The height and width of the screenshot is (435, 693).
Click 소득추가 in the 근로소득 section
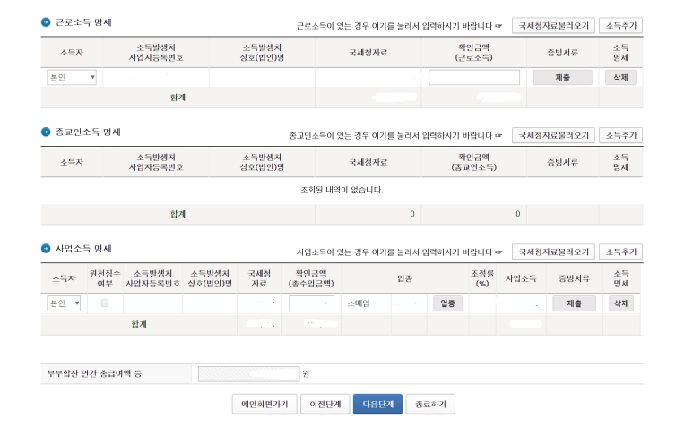[620, 26]
